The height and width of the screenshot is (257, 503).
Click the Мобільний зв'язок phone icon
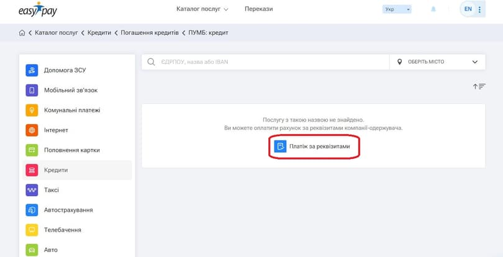point(32,91)
